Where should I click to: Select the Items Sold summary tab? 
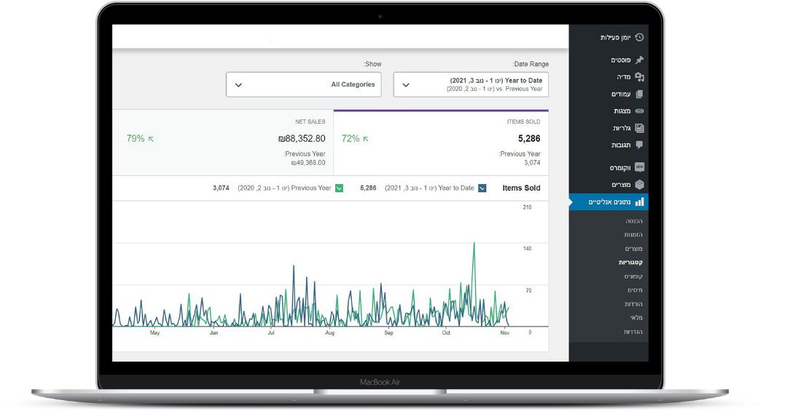click(x=441, y=143)
